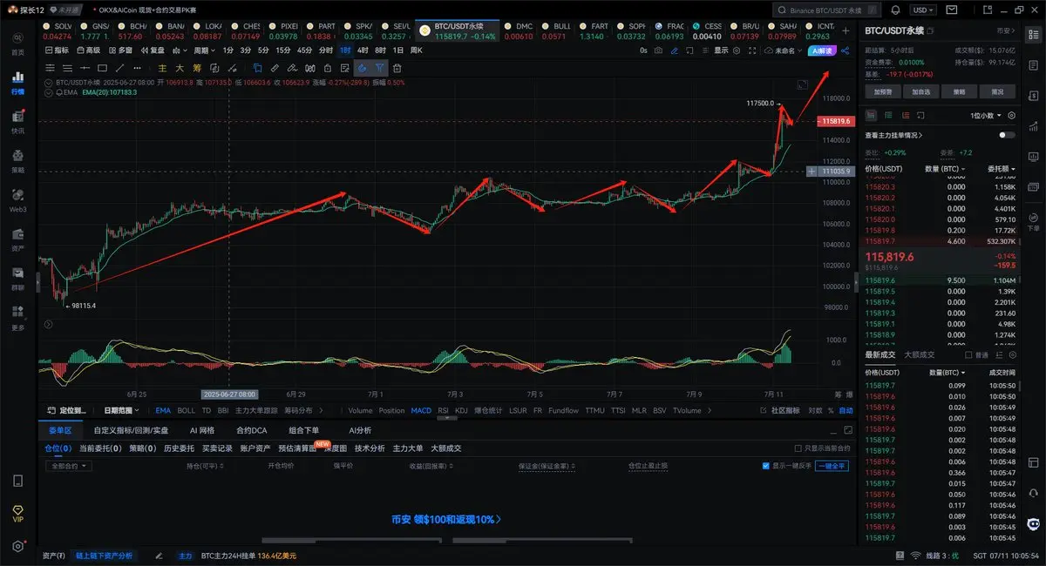The height and width of the screenshot is (566, 1046).
Task: Switch to the 合约DCA tab
Action: point(251,430)
